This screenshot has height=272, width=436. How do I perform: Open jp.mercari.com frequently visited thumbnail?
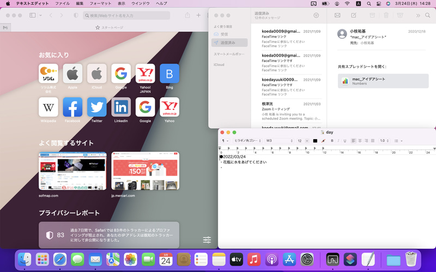click(145, 171)
